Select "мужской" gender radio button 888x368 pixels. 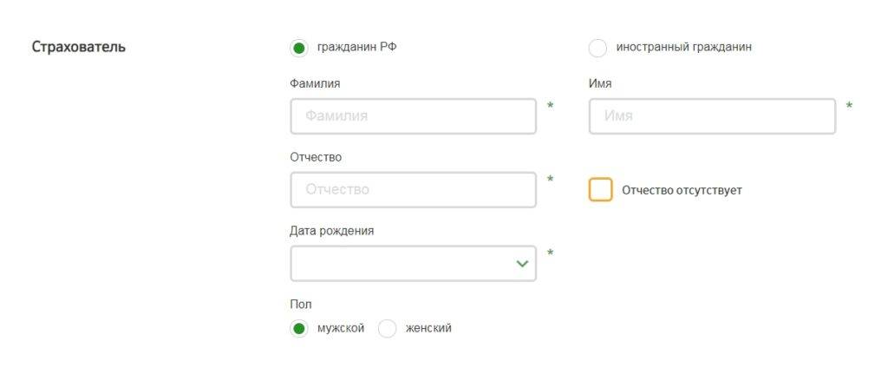click(x=299, y=329)
